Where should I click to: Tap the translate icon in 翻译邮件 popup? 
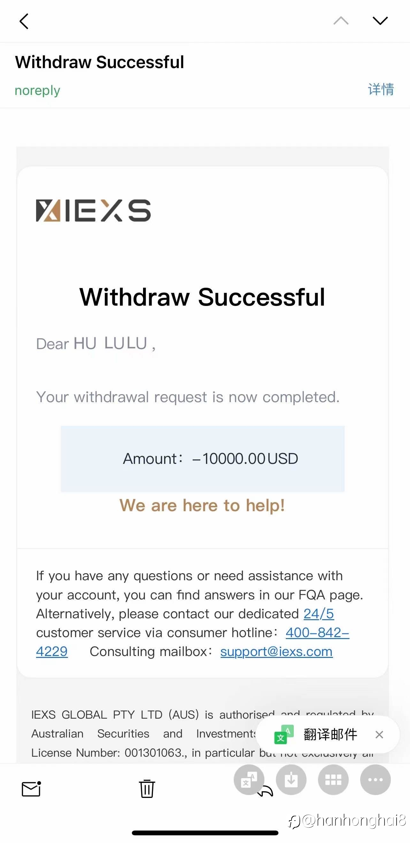(284, 735)
